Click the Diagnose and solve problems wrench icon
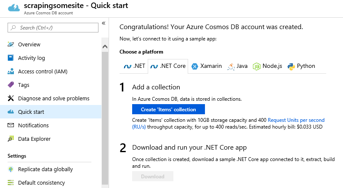The image size is (343, 188). tap(11, 98)
